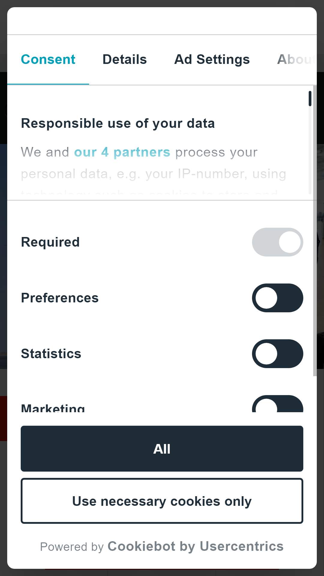Accept all cookies with the All button
324x576 pixels.
point(162,448)
